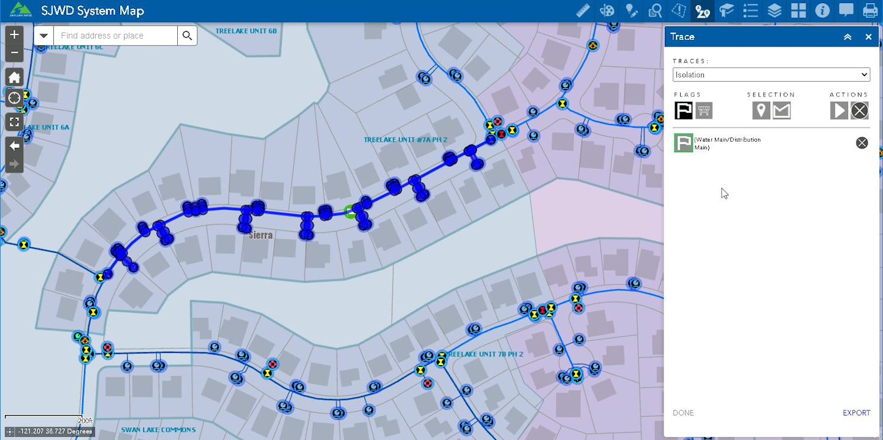Open the Layers list panel
Image resolution: width=883 pixels, height=440 pixels.
[774, 10]
